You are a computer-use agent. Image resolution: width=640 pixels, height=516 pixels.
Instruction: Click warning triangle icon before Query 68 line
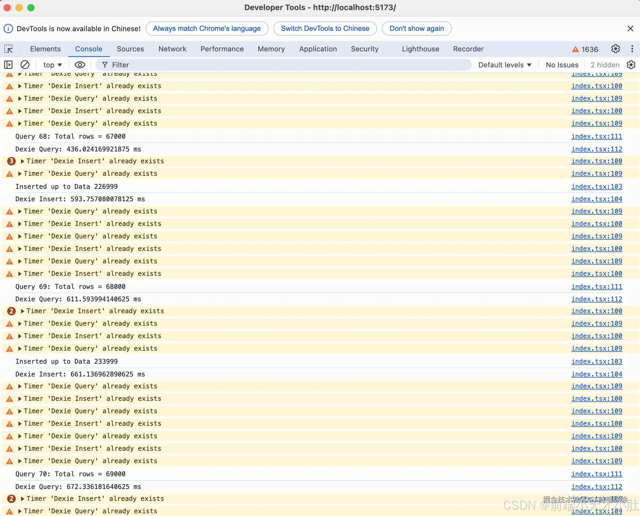[10, 124]
